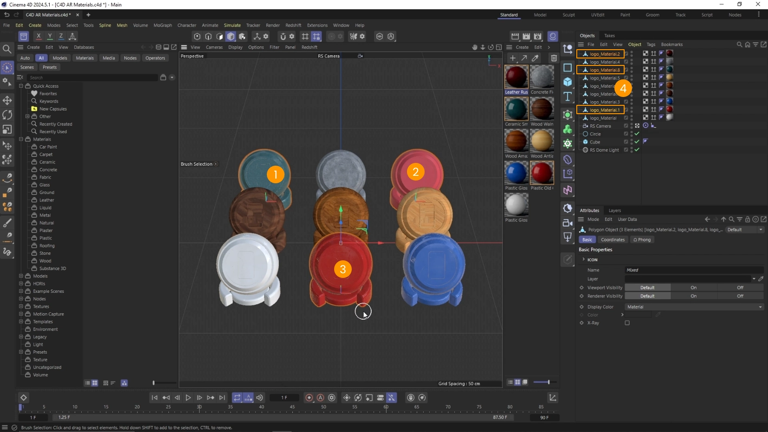Go to start of animation
The height and width of the screenshot is (432, 768).
pyautogui.click(x=155, y=398)
